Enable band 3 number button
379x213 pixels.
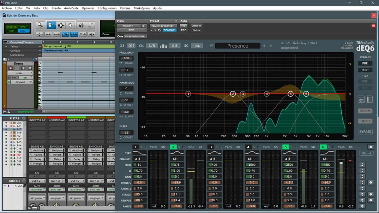click(x=211, y=147)
